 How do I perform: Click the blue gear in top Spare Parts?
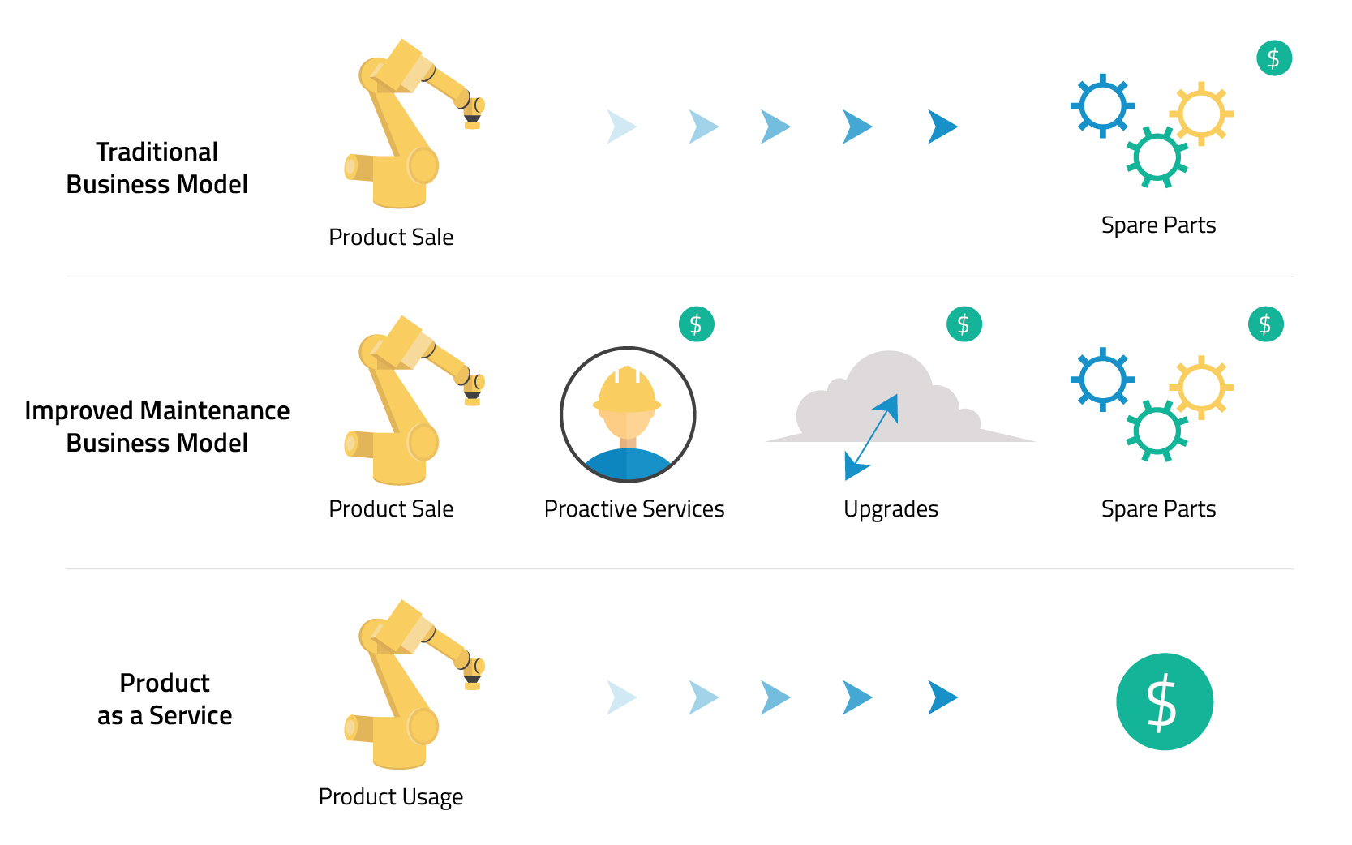1102,106
